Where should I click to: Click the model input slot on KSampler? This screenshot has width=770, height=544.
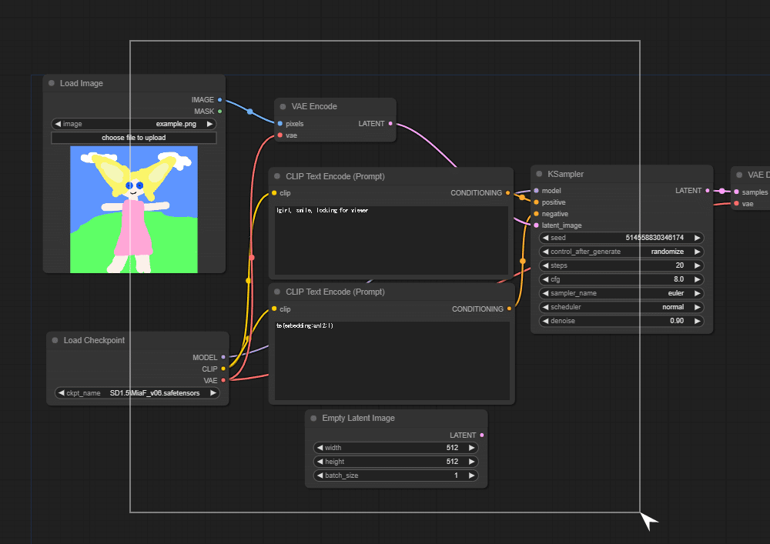[536, 190]
